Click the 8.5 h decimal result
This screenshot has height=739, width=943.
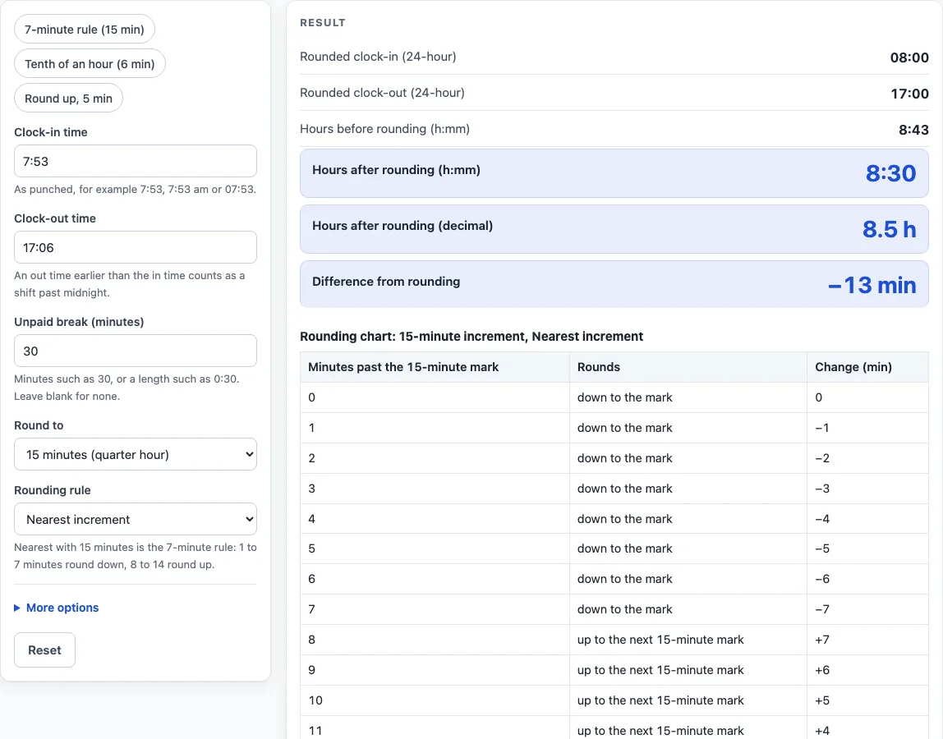[889, 229]
